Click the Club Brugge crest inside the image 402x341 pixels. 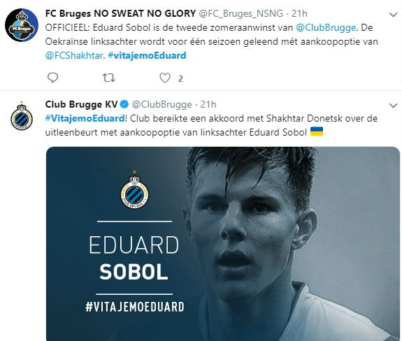134,189
